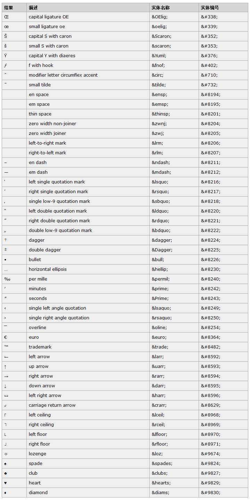Select the 'zero width non-joiner' description

(52, 124)
